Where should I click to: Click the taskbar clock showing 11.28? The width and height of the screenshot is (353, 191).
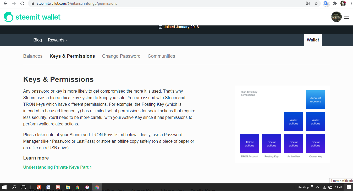[x=339, y=187]
